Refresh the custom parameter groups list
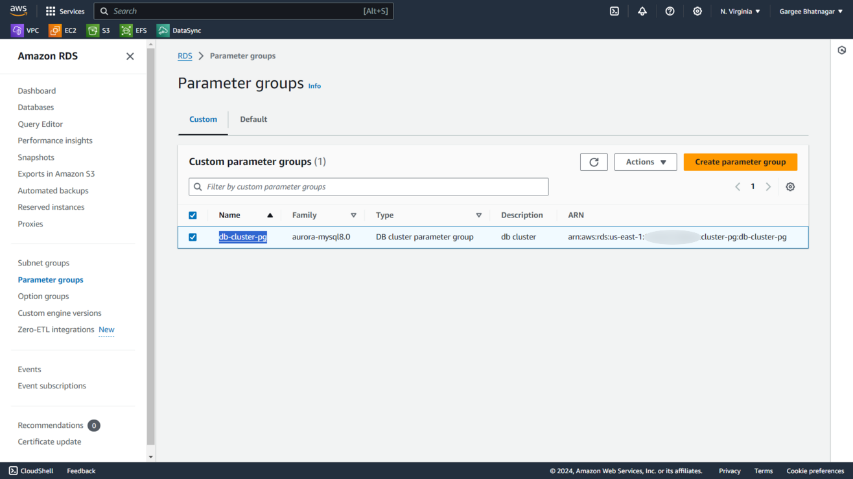This screenshot has width=853, height=479. [x=594, y=162]
